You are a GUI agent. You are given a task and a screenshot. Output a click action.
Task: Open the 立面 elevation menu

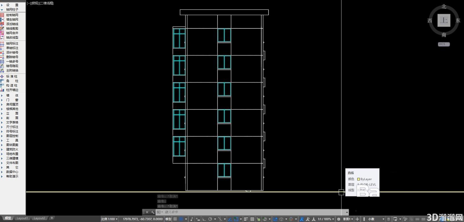(12, 113)
